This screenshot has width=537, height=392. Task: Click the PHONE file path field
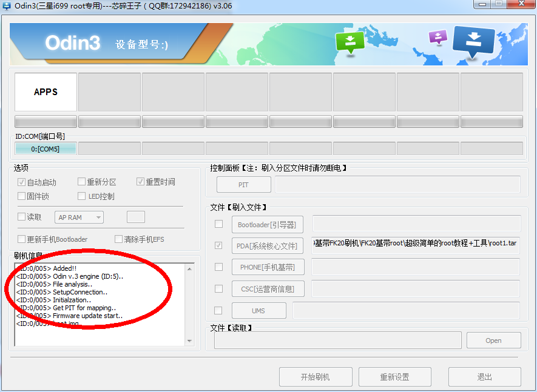coord(416,267)
